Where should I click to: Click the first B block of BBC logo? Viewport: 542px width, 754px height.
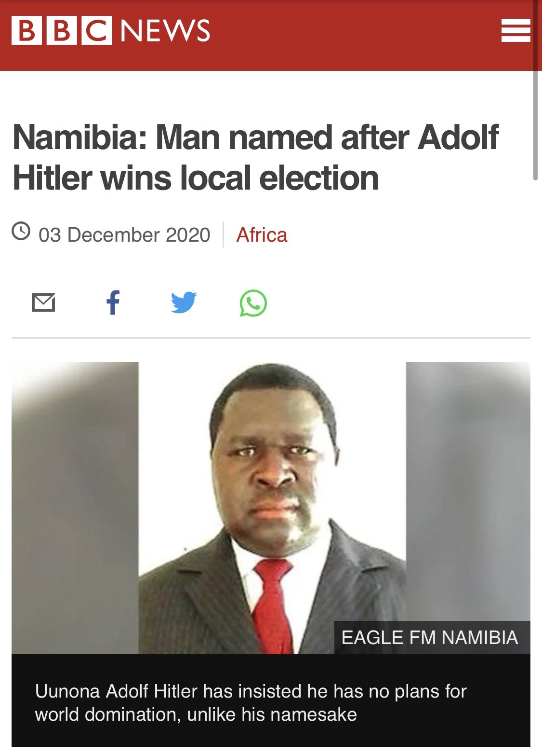coord(26,30)
